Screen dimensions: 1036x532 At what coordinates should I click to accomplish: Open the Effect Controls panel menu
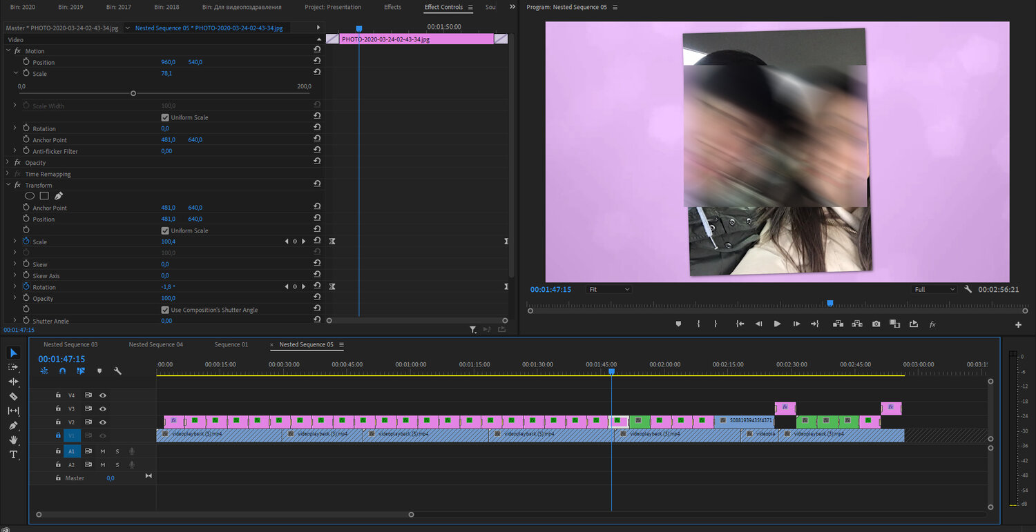click(x=470, y=7)
